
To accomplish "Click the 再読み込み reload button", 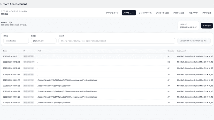I will point(207,25).
